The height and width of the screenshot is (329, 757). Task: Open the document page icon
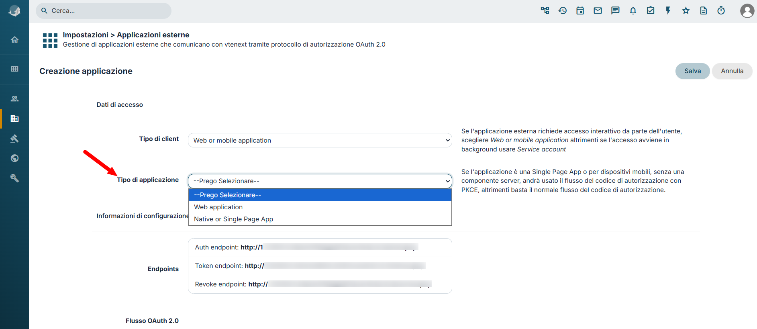704,10
